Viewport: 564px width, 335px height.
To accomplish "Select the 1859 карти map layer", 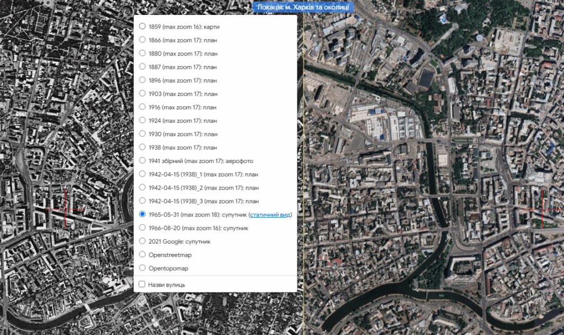I will point(143,26).
